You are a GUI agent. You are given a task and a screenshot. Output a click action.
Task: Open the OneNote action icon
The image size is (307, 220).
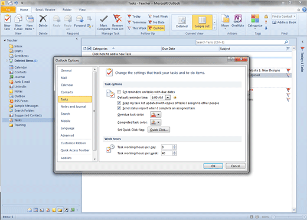click(x=237, y=19)
